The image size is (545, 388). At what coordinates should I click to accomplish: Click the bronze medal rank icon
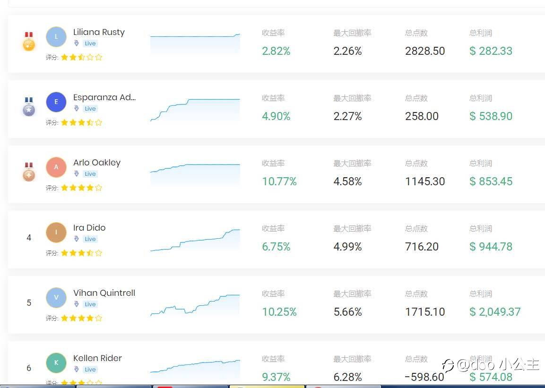pos(29,172)
